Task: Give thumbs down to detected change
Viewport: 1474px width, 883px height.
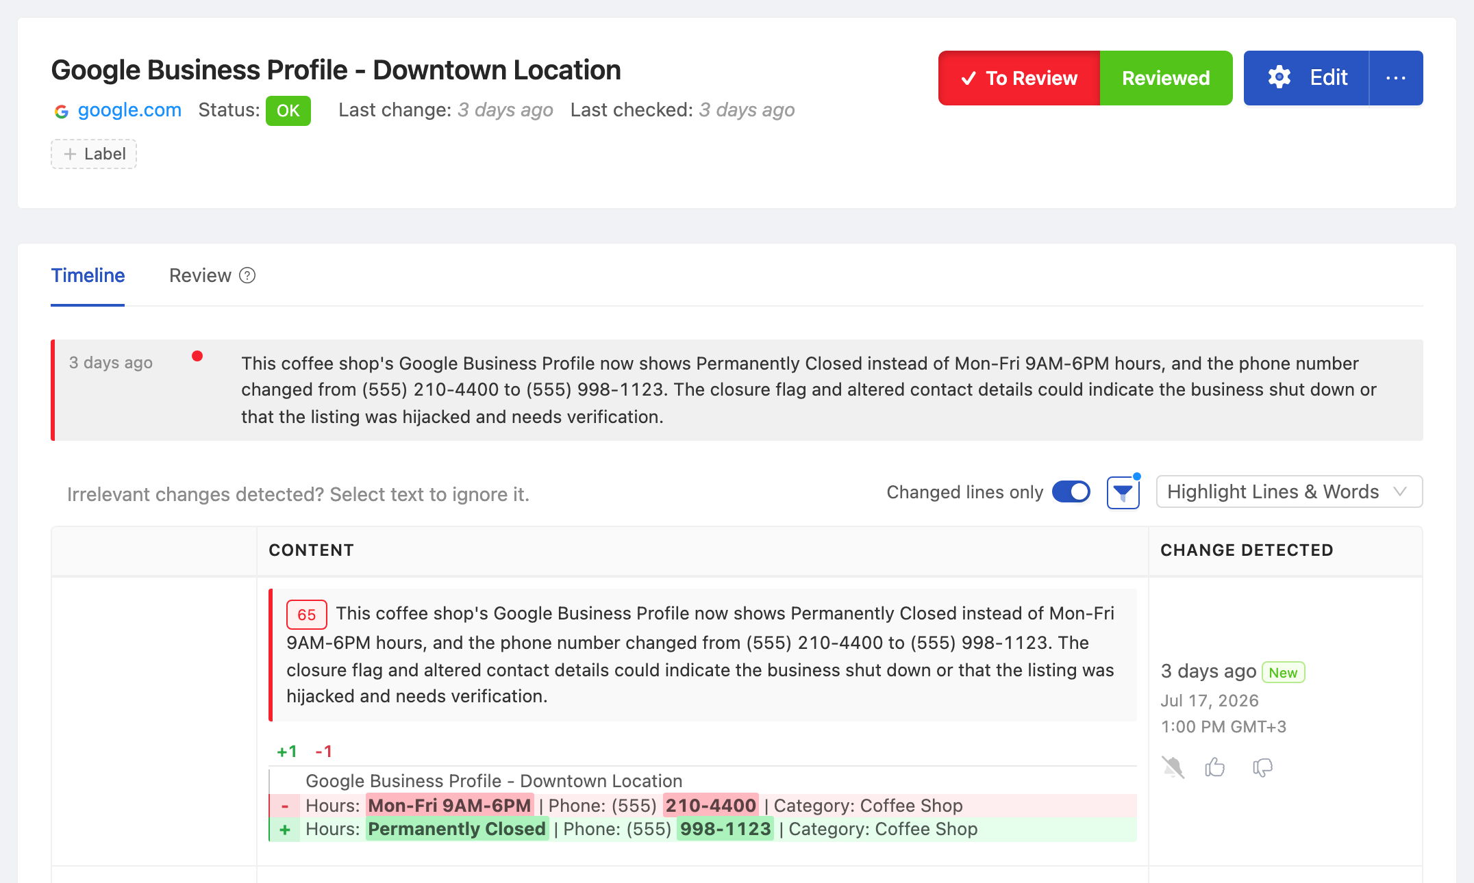Action: coord(1262,767)
